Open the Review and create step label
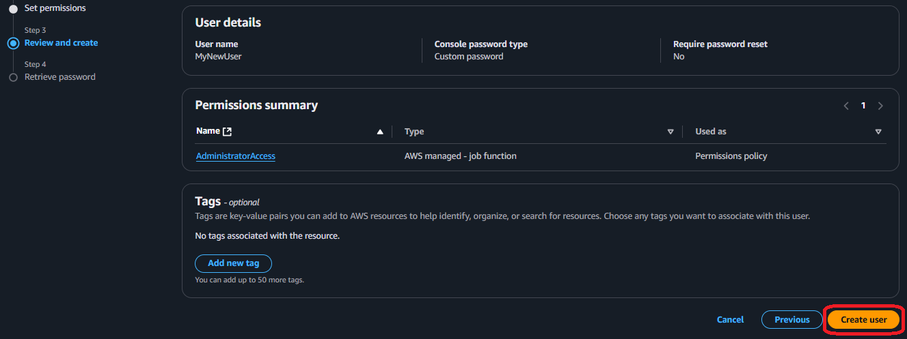The height and width of the screenshot is (339, 907). [x=61, y=43]
